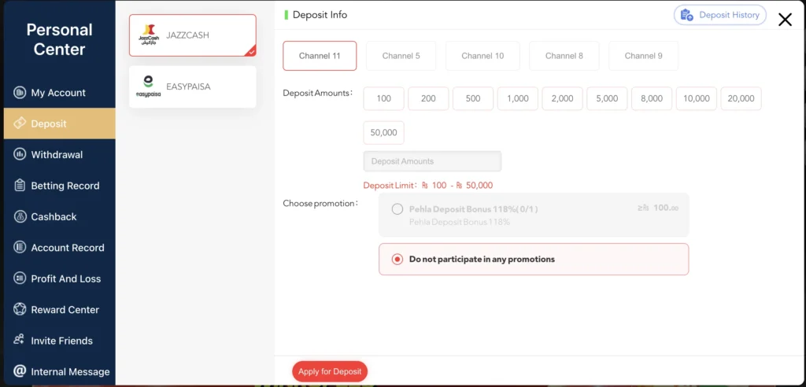Switch to Channel 11 tab
Screen dimensions: 806x387
[320, 56]
